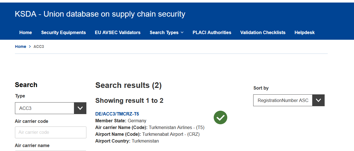Screen dimensions: 354x151
Task: Click the breadcrumb separator arrow
Action: click(30, 46)
